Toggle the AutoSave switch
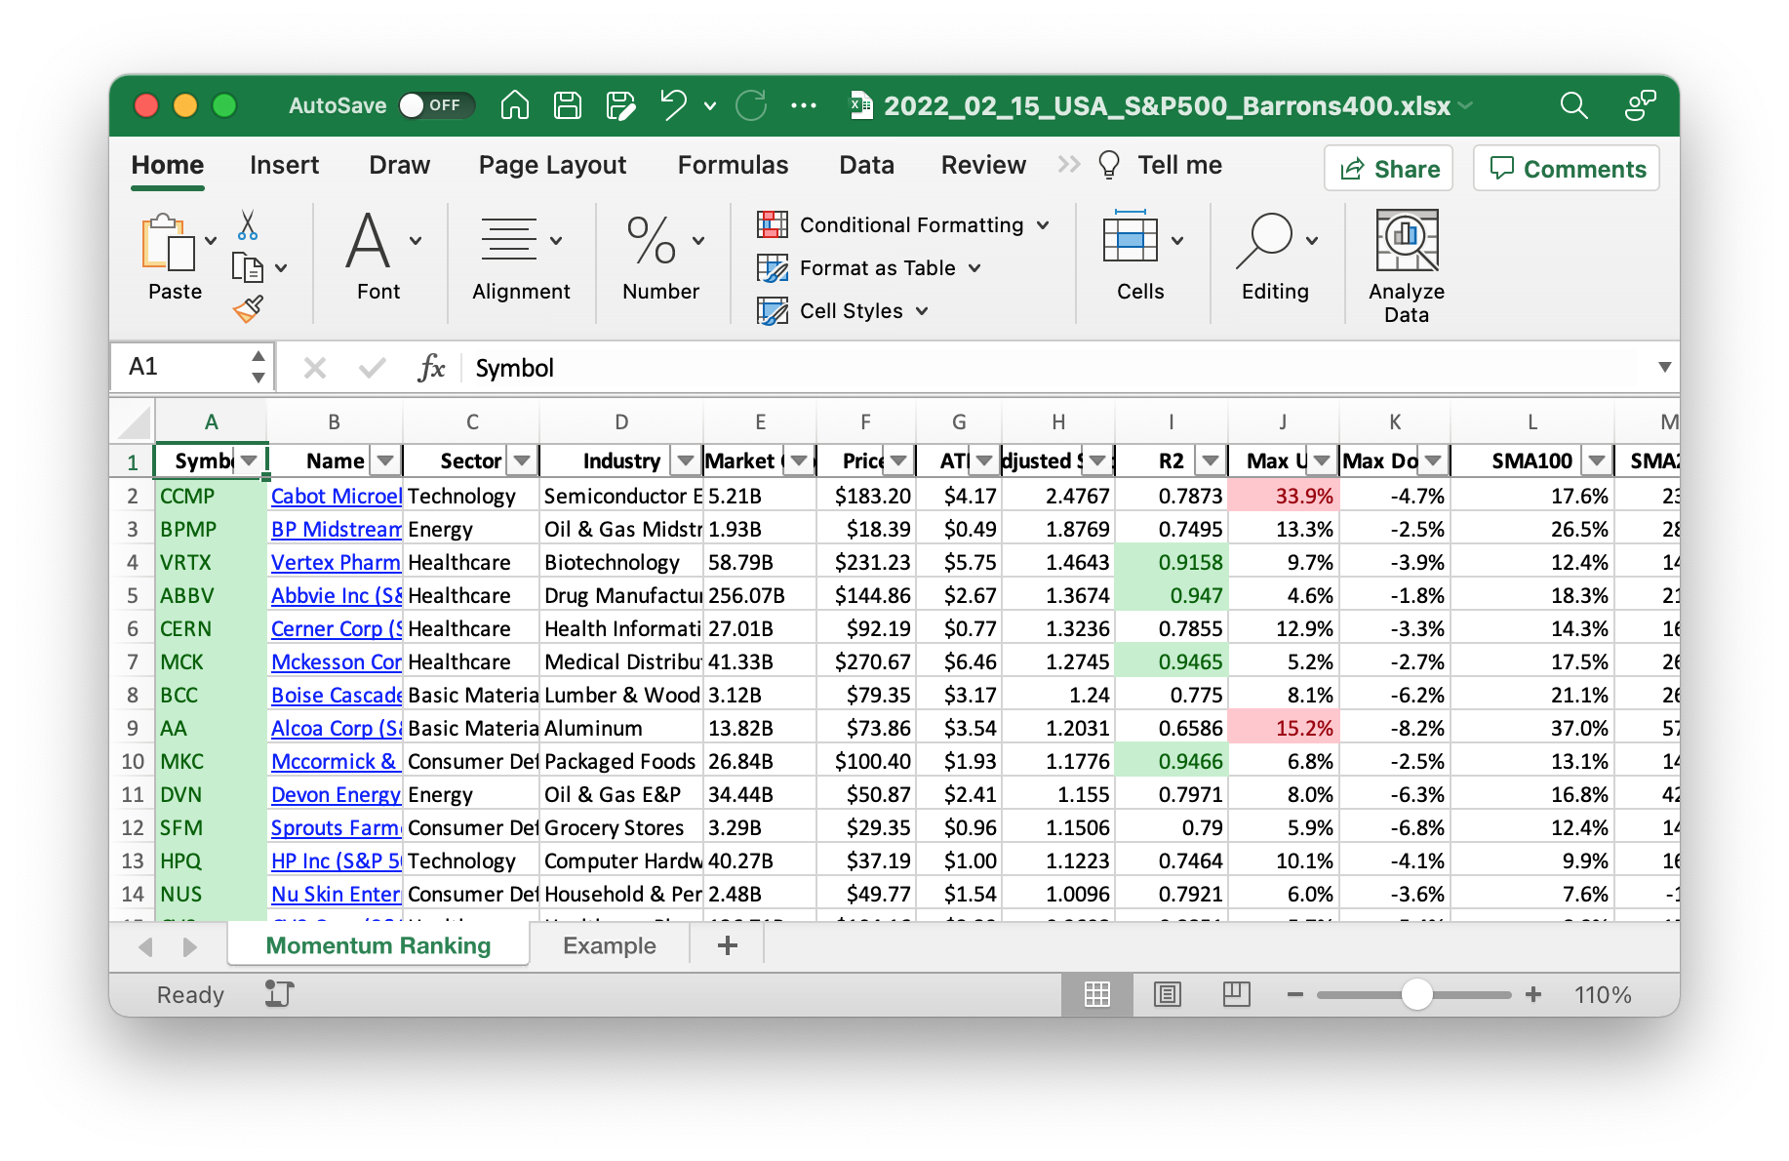 435,105
